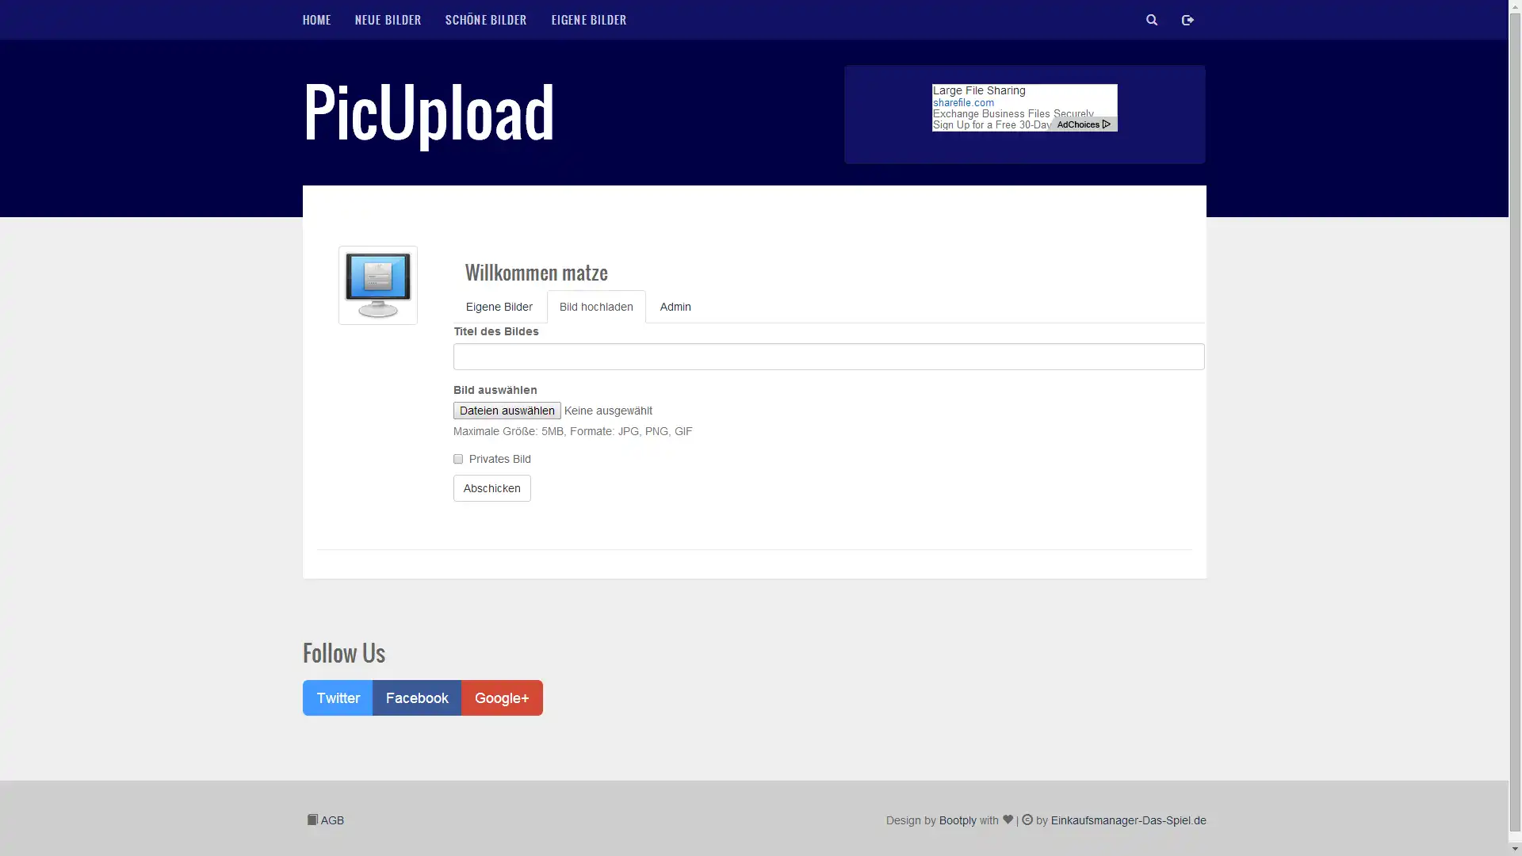Click the Google+ follow button

click(502, 697)
